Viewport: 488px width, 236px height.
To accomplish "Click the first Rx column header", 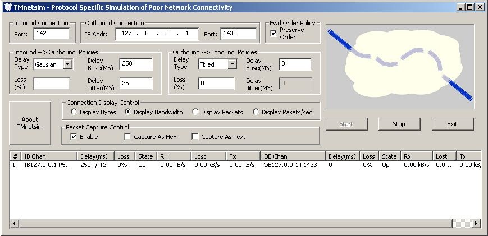I will (174, 156).
